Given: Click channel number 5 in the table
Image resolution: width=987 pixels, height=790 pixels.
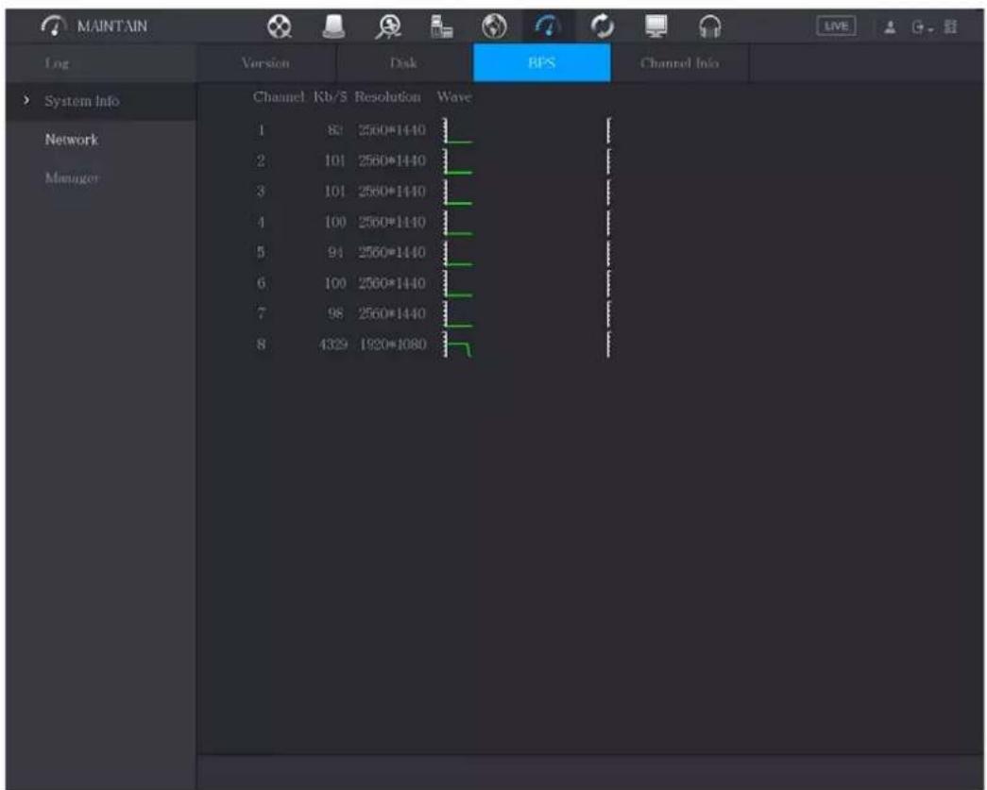Looking at the screenshot, I should coord(260,252).
